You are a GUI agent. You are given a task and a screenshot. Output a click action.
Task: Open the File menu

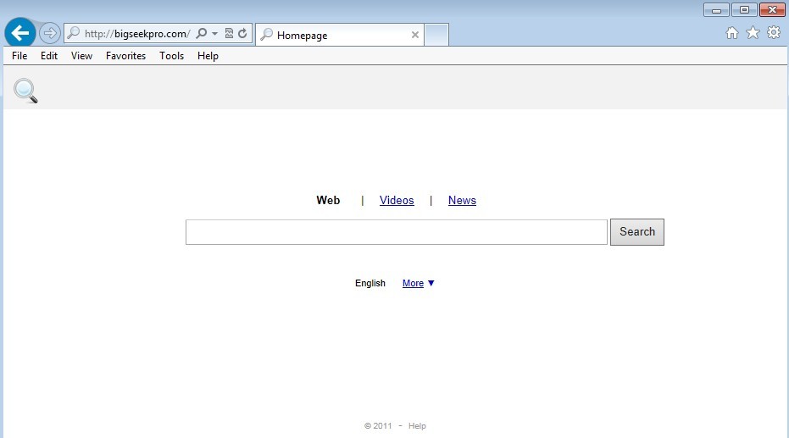pyautogui.click(x=19, y=56)
